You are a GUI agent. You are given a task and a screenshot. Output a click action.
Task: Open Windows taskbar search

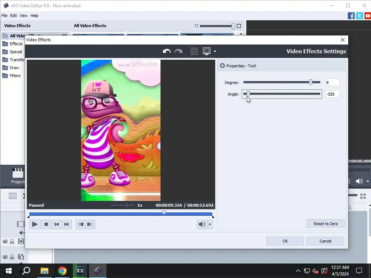(x=26, y=271)
